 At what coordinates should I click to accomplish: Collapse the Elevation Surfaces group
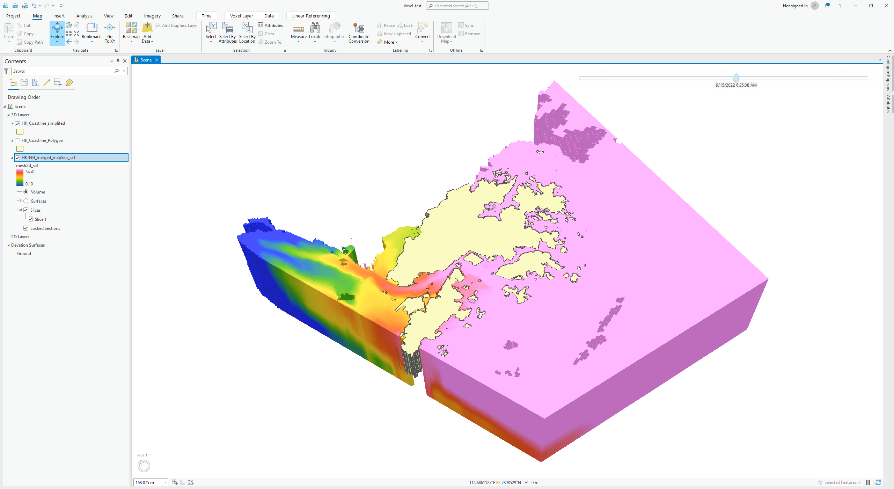pos(8,245)
